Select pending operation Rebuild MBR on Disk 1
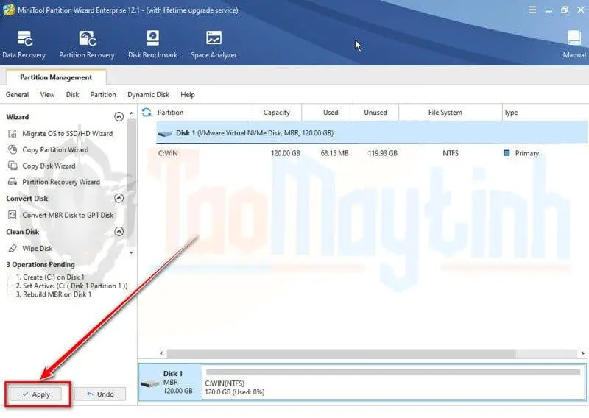This screenshot has height=418, width=589. (x=54, y=294)
